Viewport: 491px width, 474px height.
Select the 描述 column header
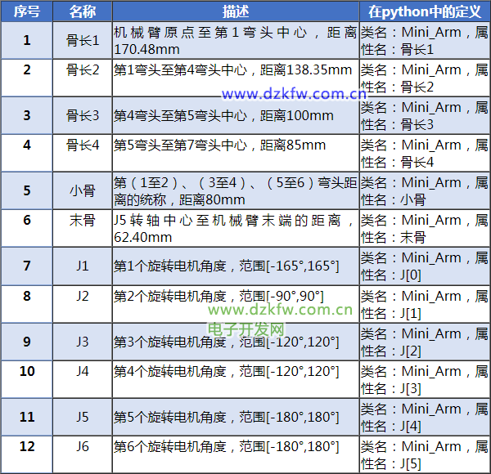coord(235,11)
